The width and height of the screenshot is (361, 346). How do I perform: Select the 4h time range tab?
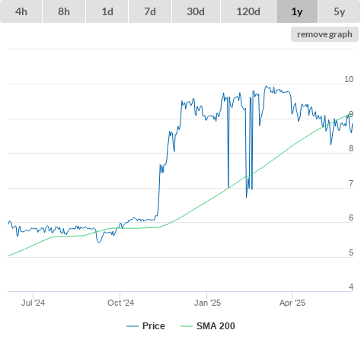point(21,11)
